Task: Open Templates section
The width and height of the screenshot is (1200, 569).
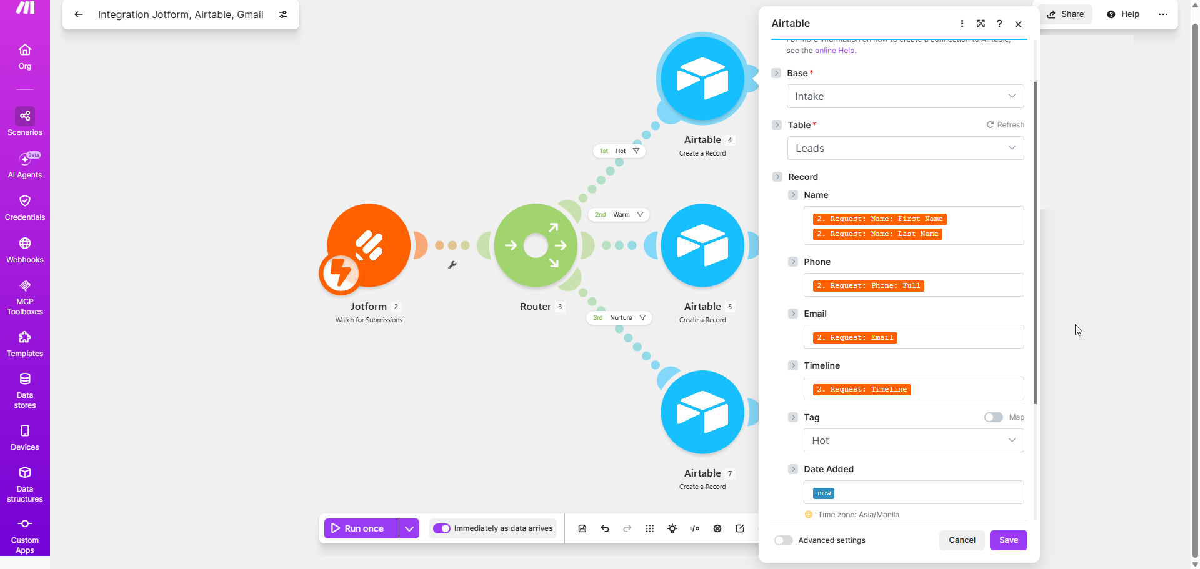Action: click(x=25, y=344)
